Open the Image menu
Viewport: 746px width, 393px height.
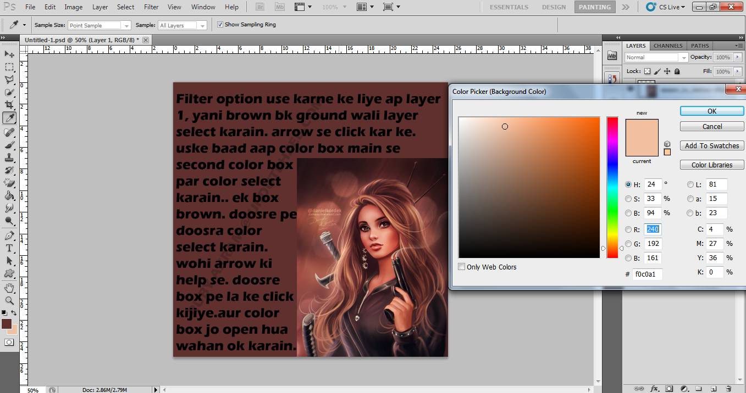click(74, 7)
